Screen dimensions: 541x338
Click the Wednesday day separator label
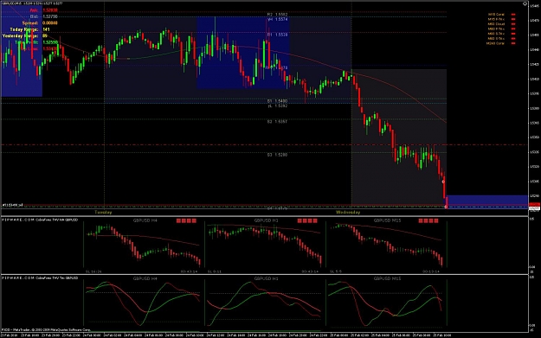point(348,213)
